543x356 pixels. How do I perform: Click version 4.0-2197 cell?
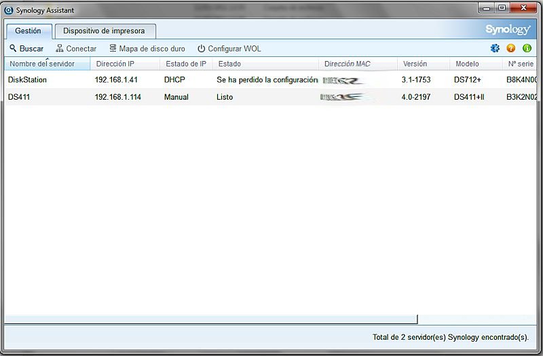coord(416,97)
